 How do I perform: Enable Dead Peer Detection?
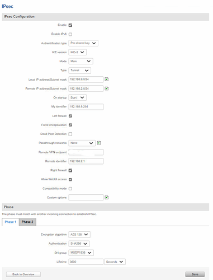pos(70,134)
